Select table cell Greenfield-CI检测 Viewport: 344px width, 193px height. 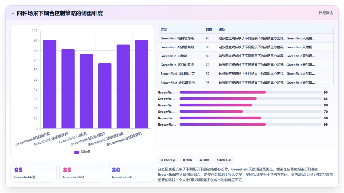click(174, 56)
